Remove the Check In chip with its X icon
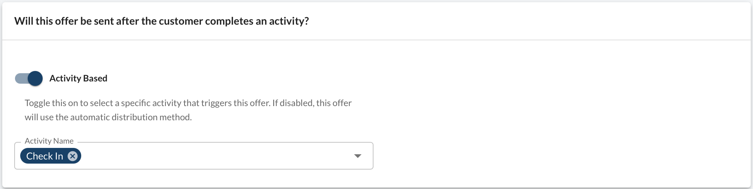Screen dimensions: 753x189 pyautogui.click(x=73, y=156)
